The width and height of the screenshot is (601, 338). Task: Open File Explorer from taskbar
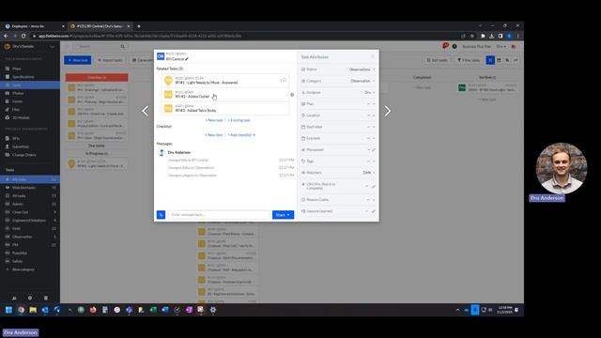(33, 310)
